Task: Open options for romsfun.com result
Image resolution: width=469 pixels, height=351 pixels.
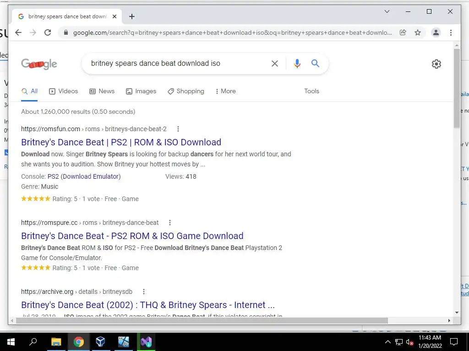Action: [178, 129]
